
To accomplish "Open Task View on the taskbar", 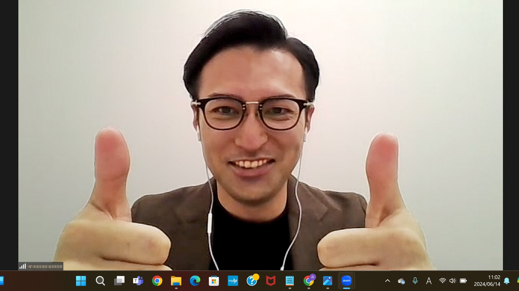I will (119, 281).
